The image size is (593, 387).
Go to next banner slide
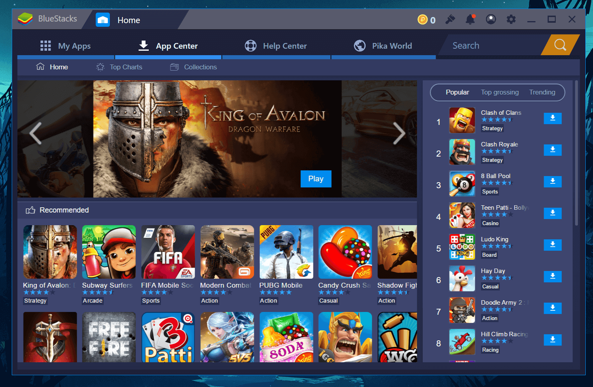pos(399,133)
